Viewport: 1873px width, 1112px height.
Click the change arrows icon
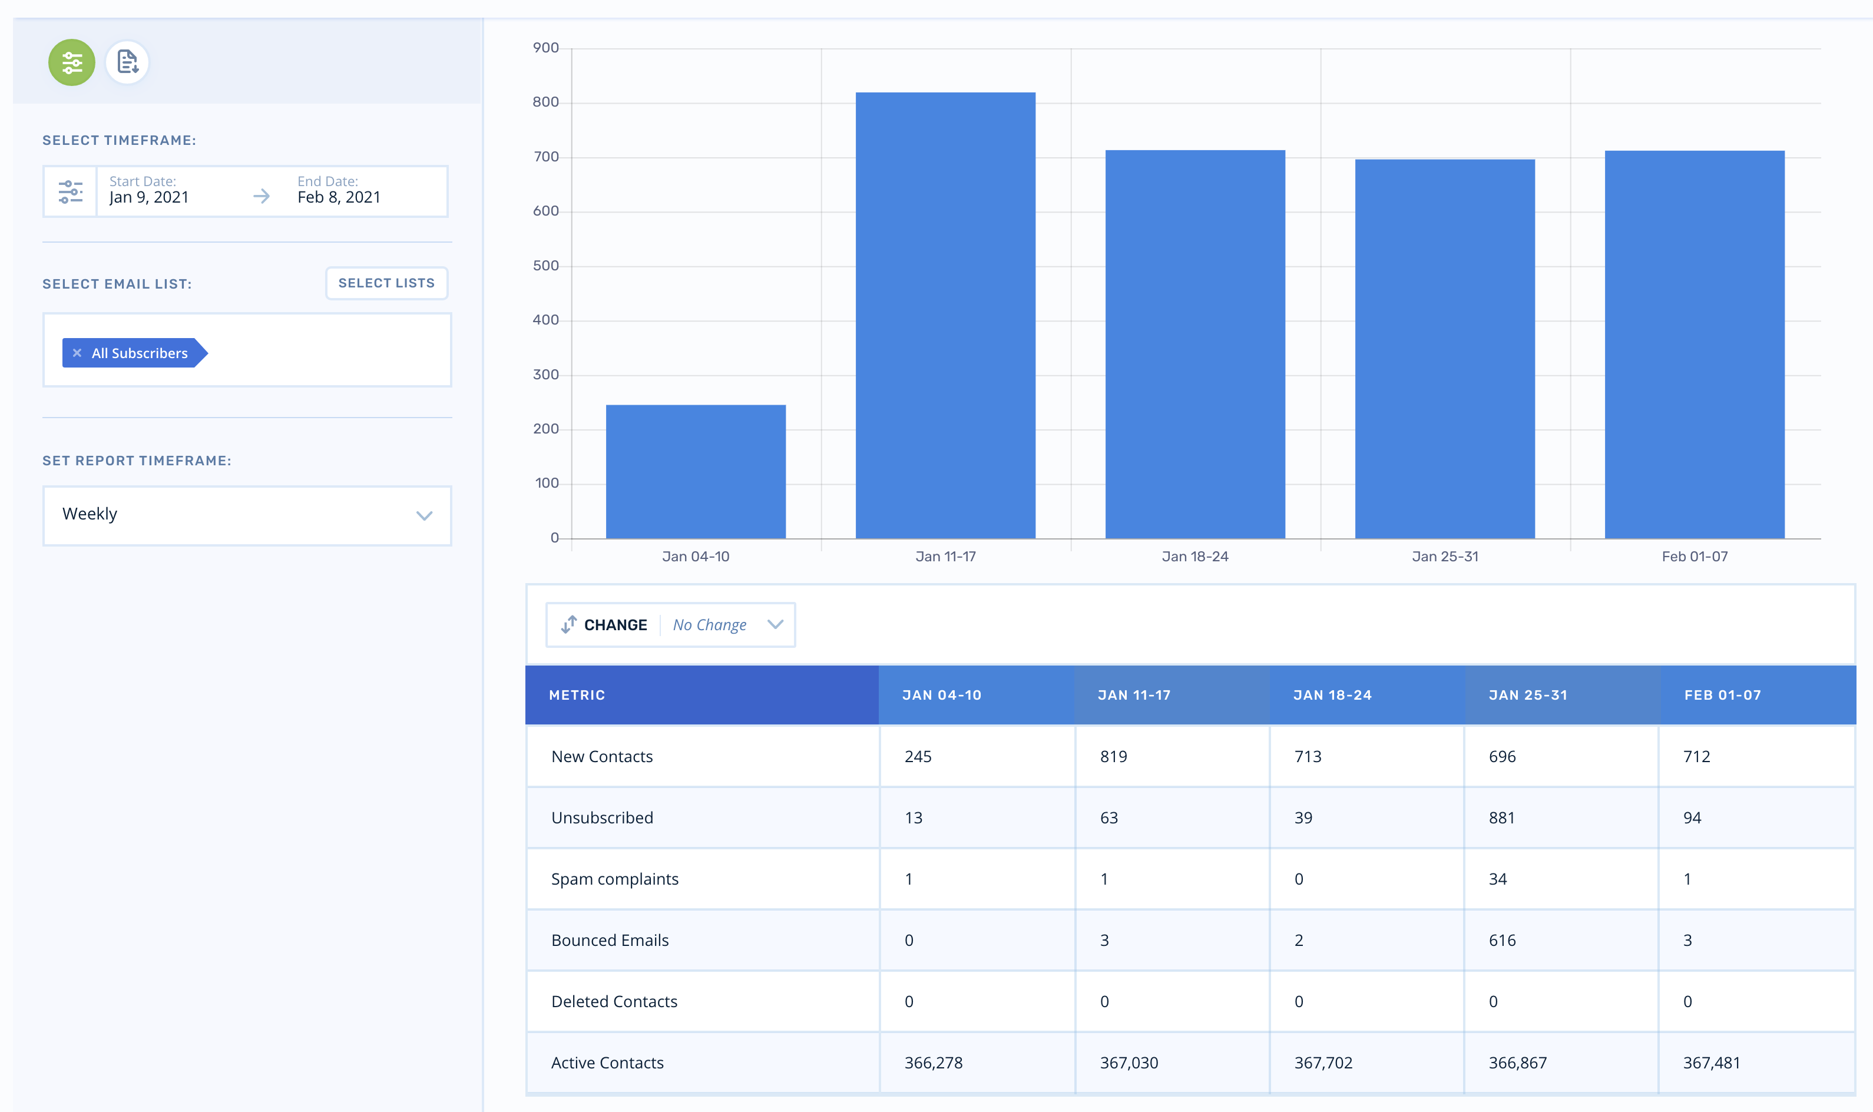[x=568, y=624]
